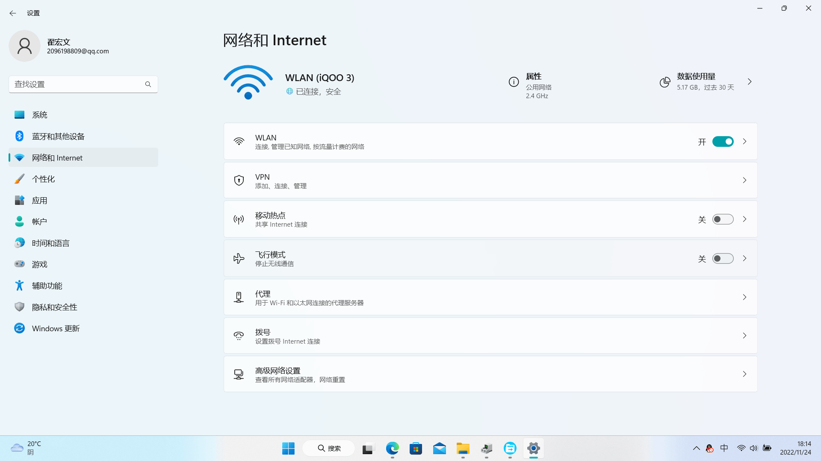Screen dimensions: 821x461
Task: Click the 查找设置 search field
Action: 77,84
